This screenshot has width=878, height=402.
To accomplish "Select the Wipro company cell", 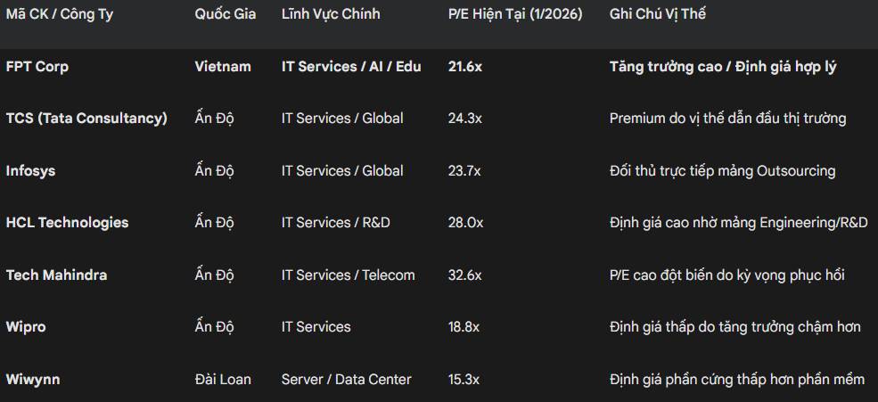I will 26,327.
